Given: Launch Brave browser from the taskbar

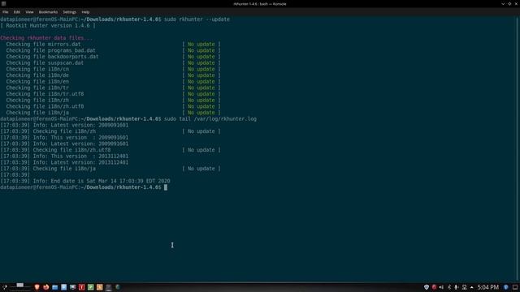Looking at the screenshot, I should point(37,287).
